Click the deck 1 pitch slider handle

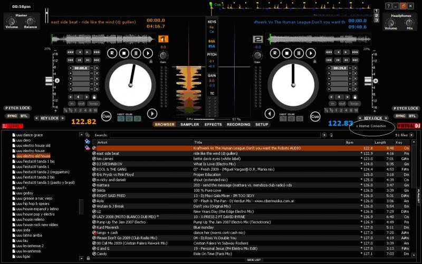[x=49, y=81]
